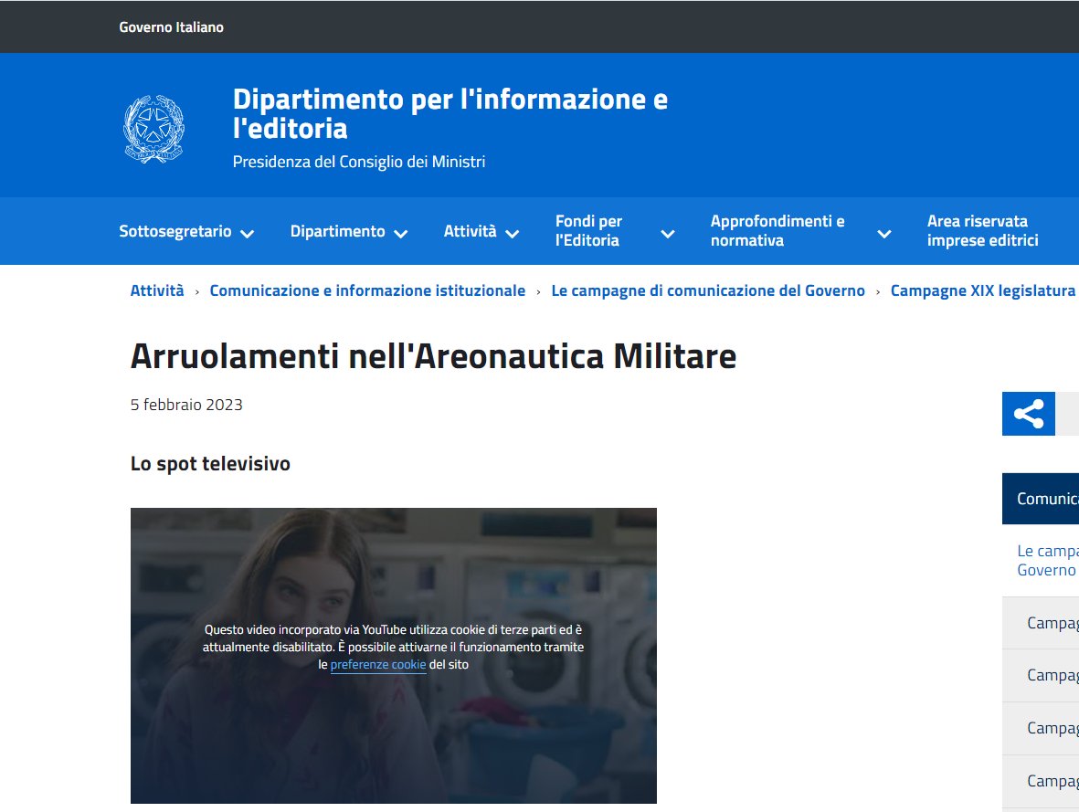Image resolution: width=1079 pixels, height=812 pixels.
Task: Expand the Attività menu chevron
Action: (x=512, y=234)
